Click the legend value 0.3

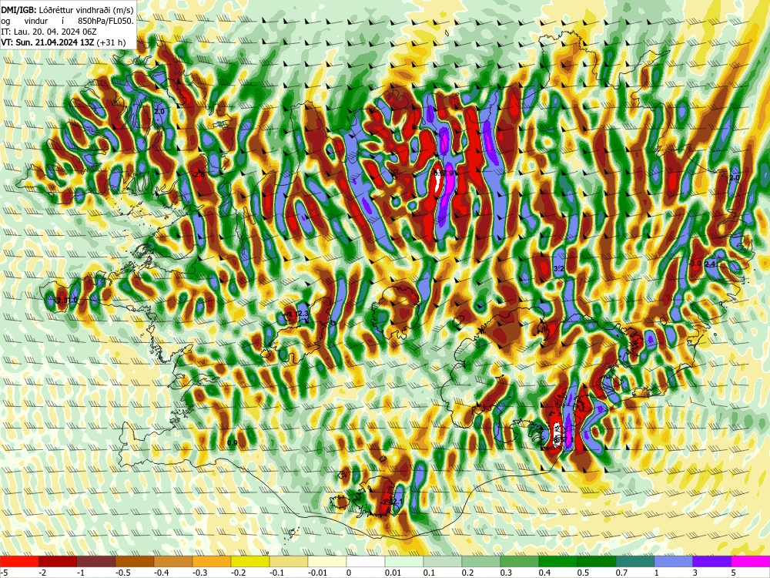[x=507, y=573]
